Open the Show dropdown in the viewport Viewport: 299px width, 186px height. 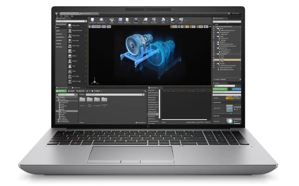[109, 27]
